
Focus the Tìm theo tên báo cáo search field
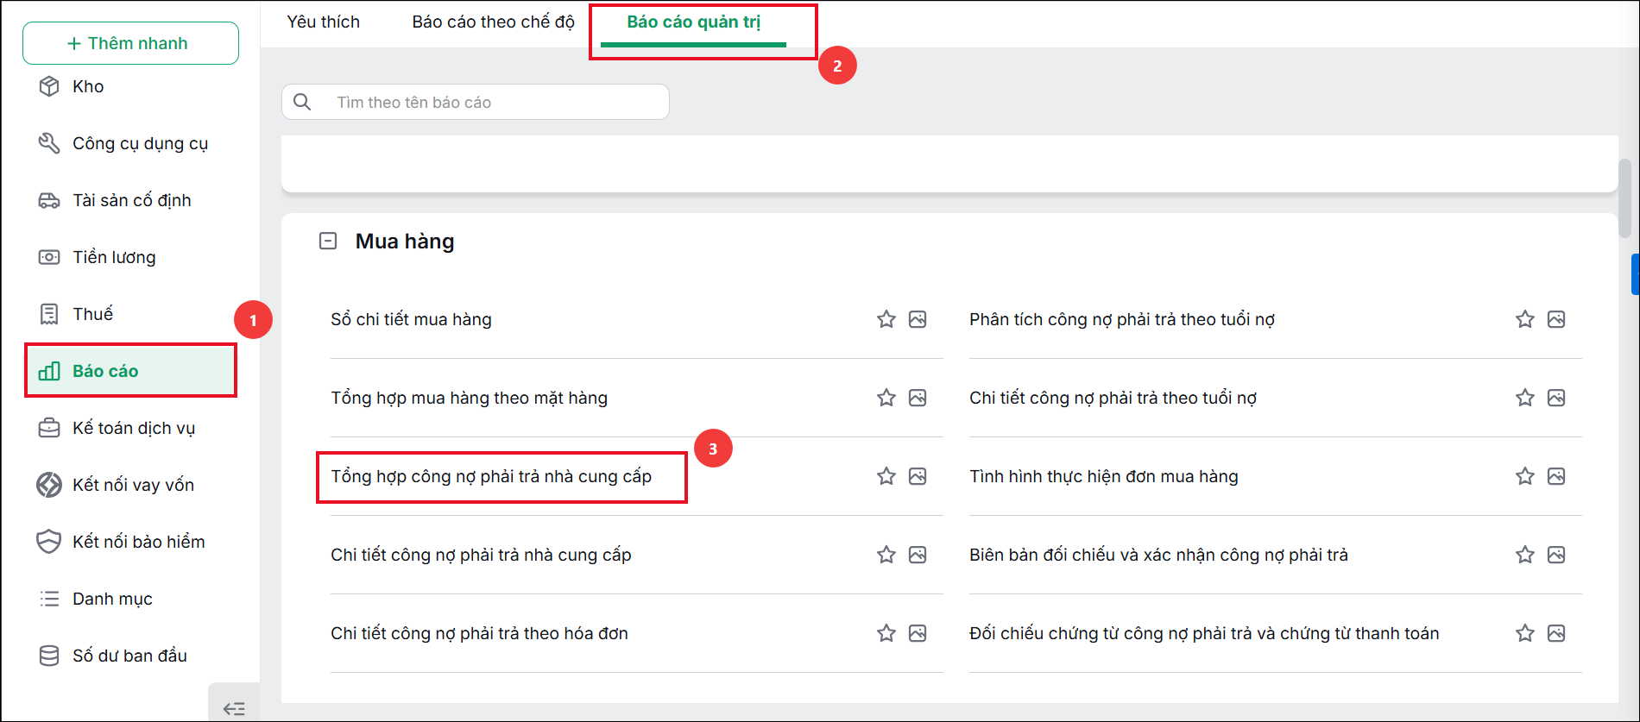(476, 102)
